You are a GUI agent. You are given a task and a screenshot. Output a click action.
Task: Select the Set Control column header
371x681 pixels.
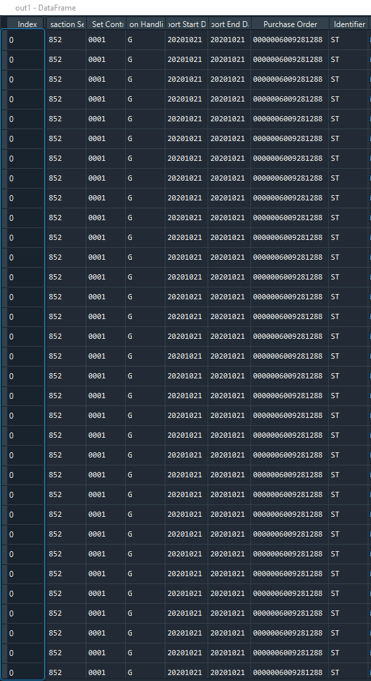[106, 24]
